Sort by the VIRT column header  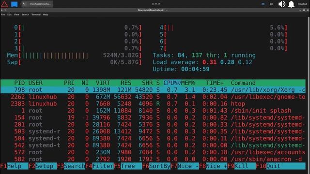coord(103,83)
